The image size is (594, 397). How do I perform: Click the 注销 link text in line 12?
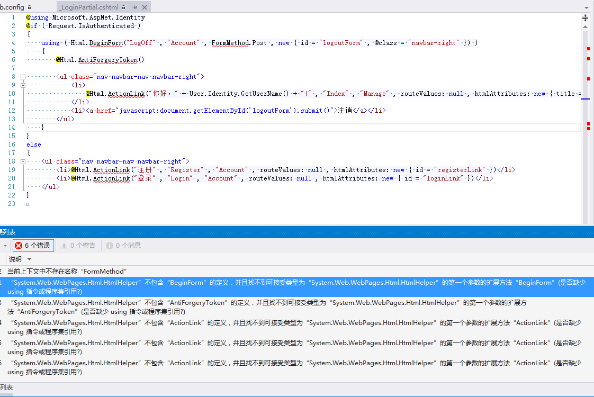pyautogui.click(x=345, y=110)
